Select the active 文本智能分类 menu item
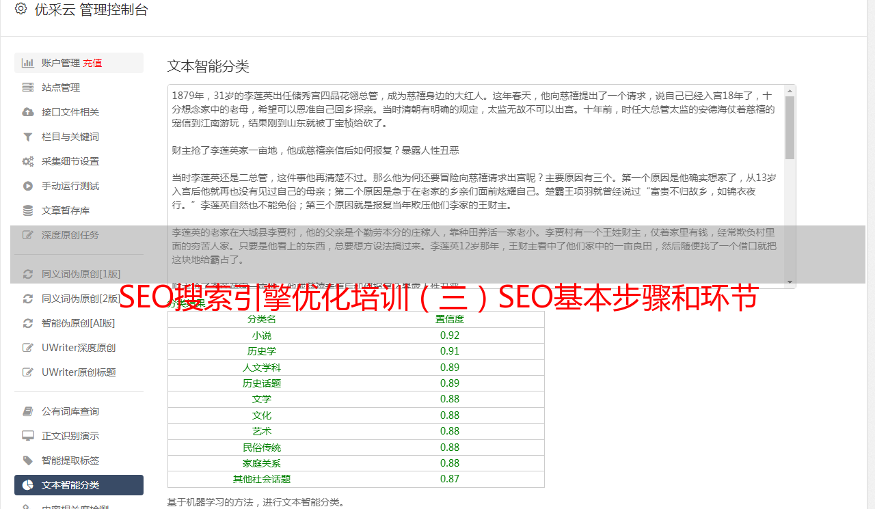The height and width of the screenshot is (509, 875). [x=79, y=485]
